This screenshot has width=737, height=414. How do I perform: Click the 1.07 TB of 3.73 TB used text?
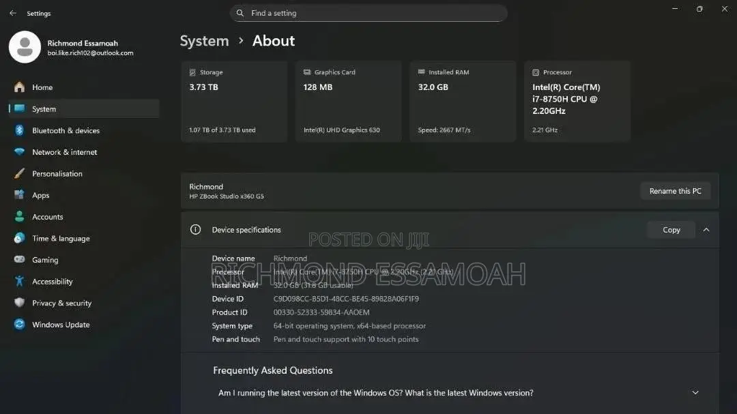pyautogui.click(x=222, y=130)
